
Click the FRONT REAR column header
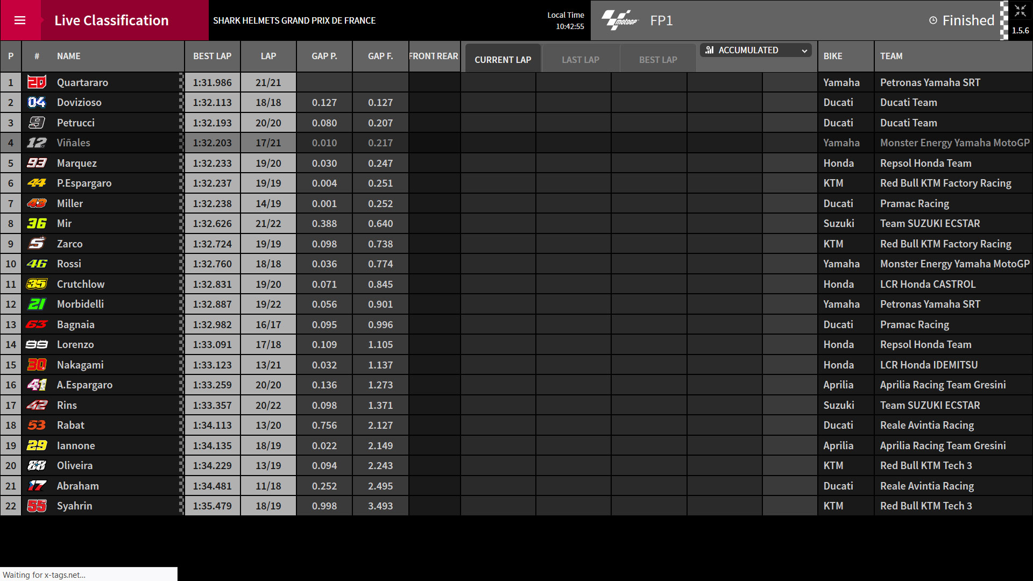click(x=434, y=56)
